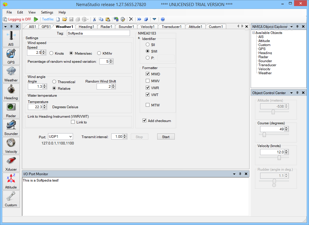Click the I/O Port Monitor text area

pyautogui.click(x=136, y=197)
